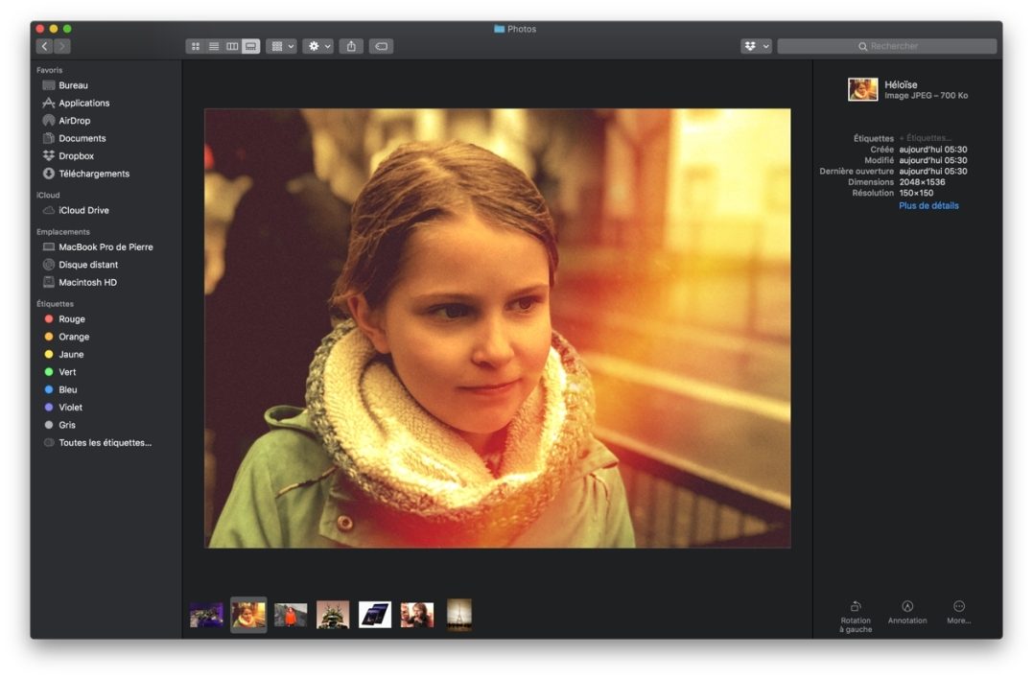Click the Plus de détails link

tap(928, 205)
